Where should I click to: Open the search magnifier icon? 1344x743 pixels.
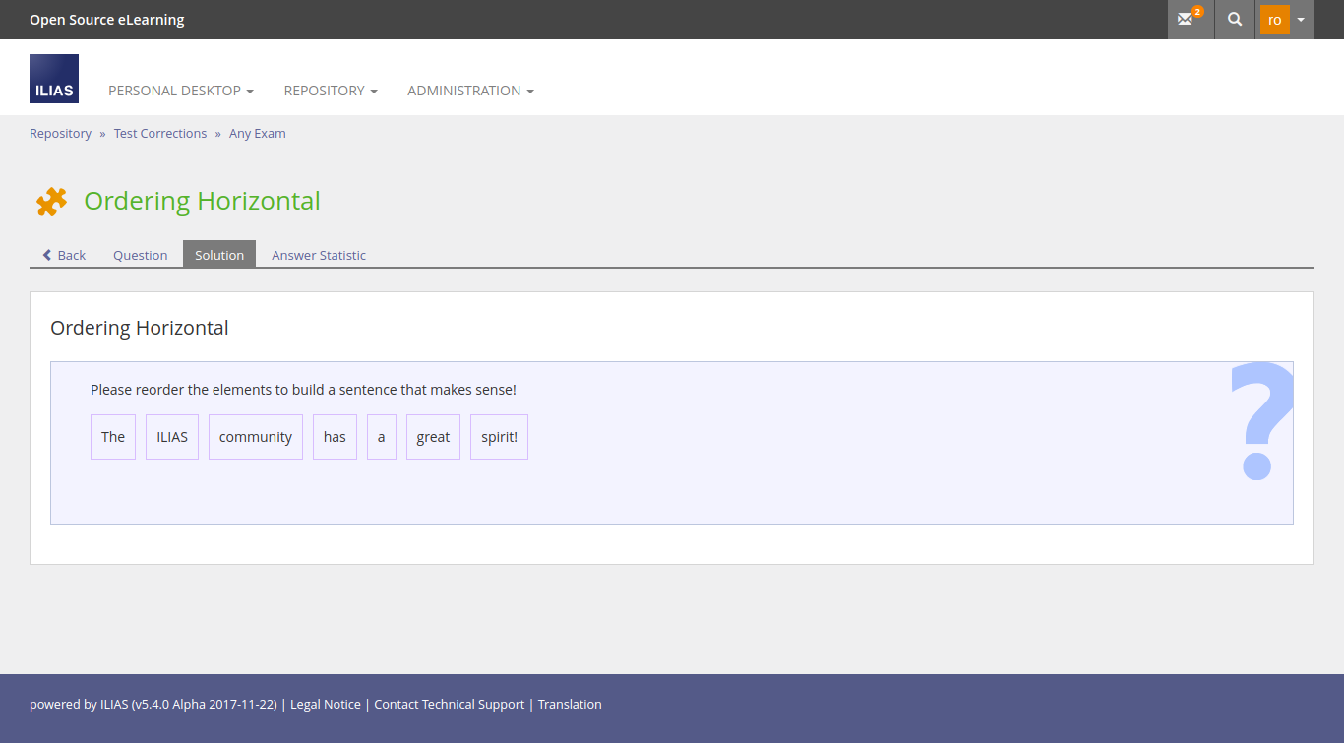coord(1235,20)
